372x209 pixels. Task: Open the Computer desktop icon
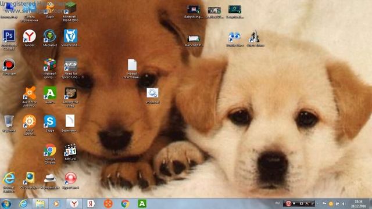9,10
